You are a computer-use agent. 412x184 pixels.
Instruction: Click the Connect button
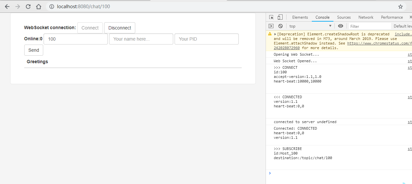point(90,28)
